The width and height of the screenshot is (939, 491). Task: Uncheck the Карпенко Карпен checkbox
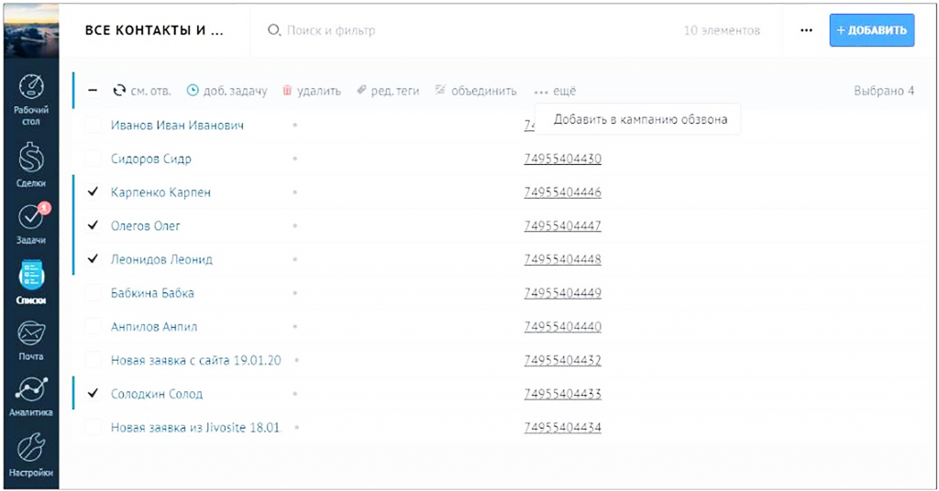[93, 192]
